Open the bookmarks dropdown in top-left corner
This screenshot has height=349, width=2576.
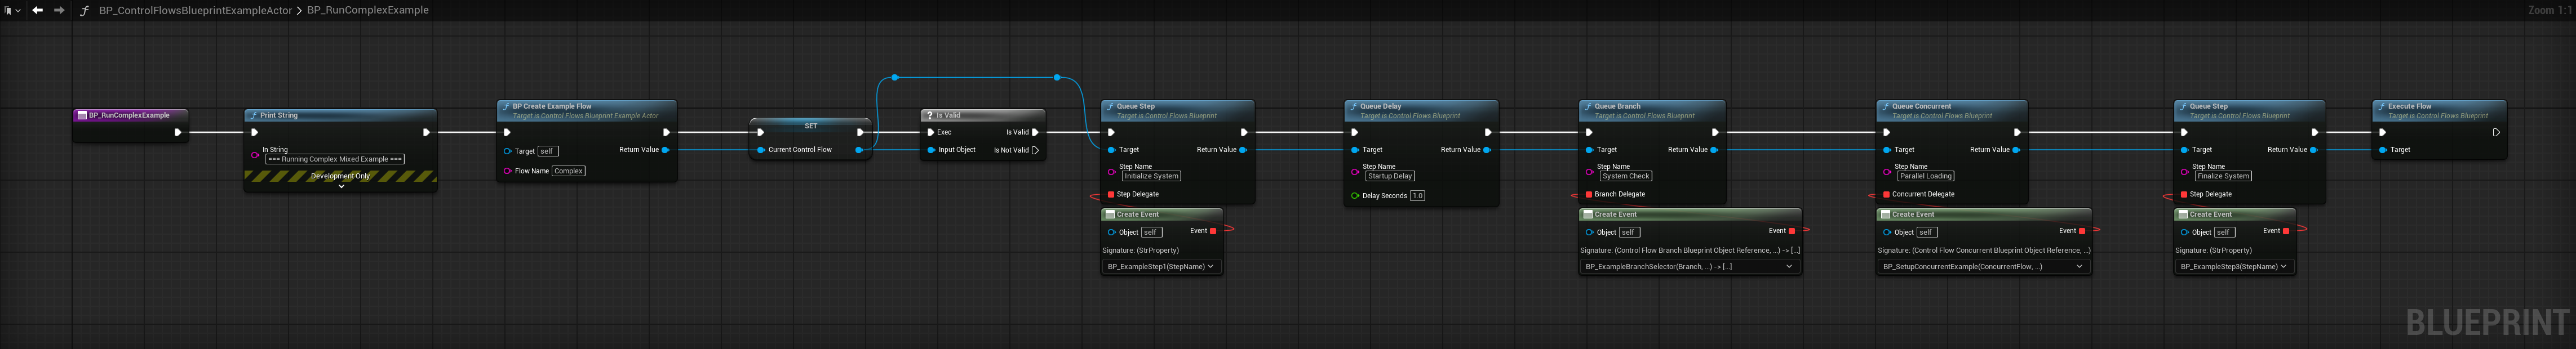click(x=12, y=10)
